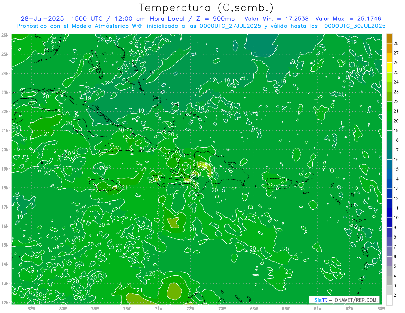Click the colorbar legend value 6
The image size is (405, 313).
click(x=395, y=257)
